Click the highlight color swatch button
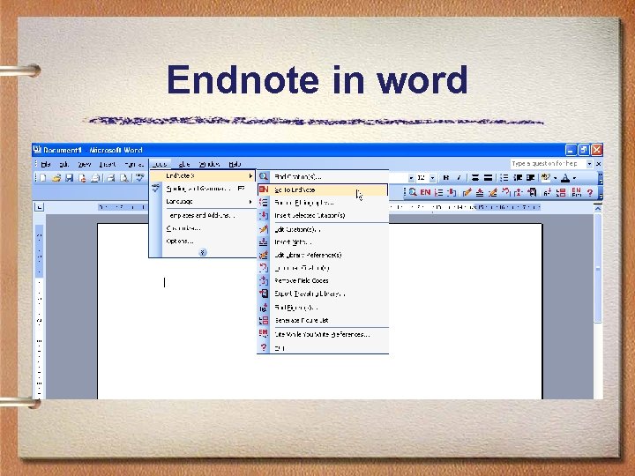 tap(546, 178)
